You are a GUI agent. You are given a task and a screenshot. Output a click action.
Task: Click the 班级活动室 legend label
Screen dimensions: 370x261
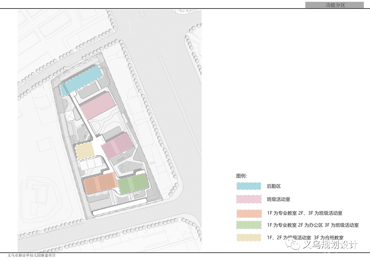pyautogui.click(x=279, y=200)
